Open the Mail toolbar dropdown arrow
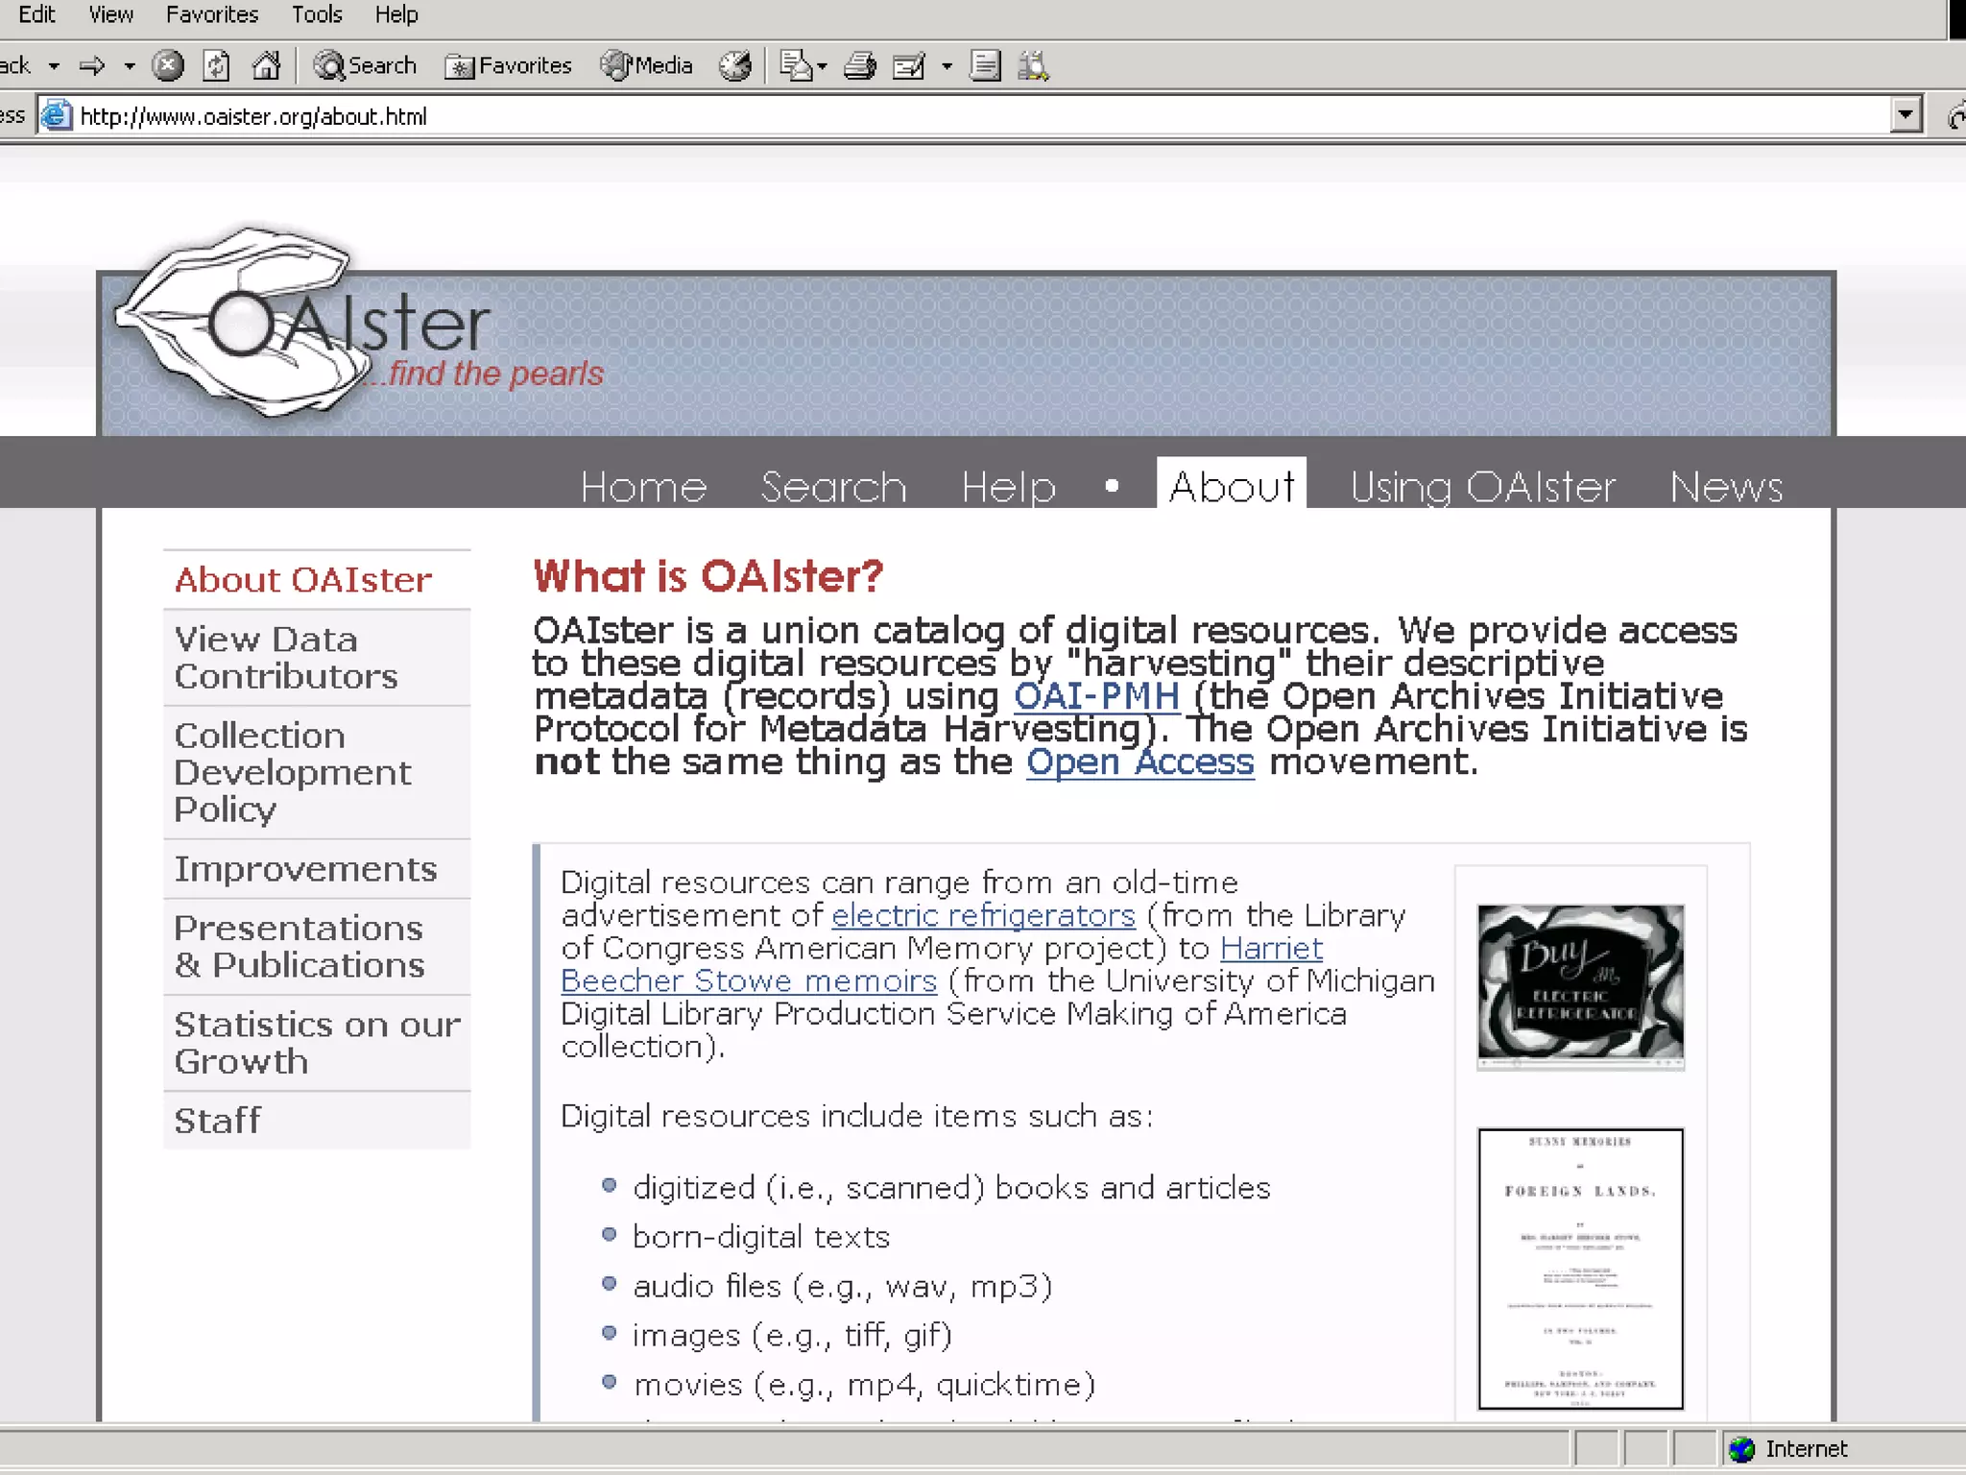Screen dimensions: 1966x1475 (822, 66)
